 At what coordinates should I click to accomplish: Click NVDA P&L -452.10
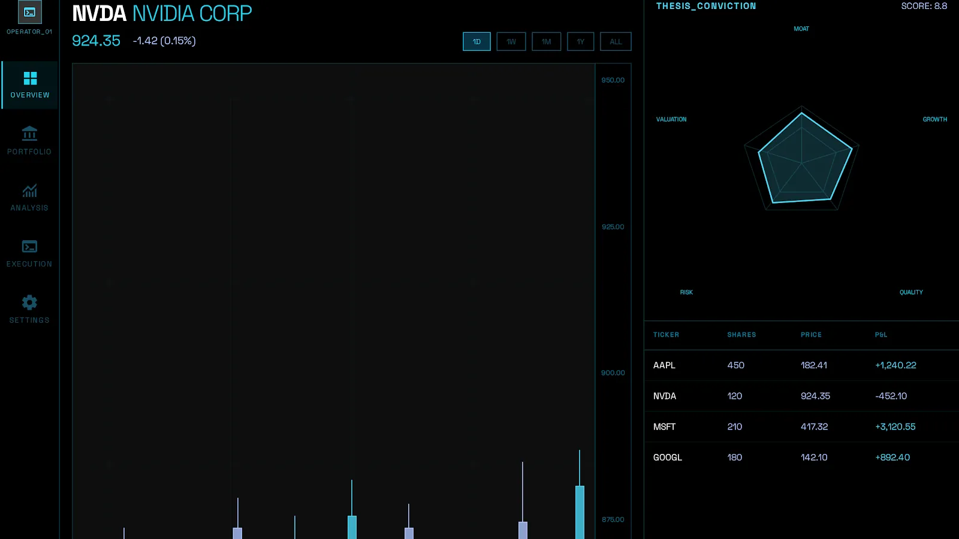coord(891,396)
